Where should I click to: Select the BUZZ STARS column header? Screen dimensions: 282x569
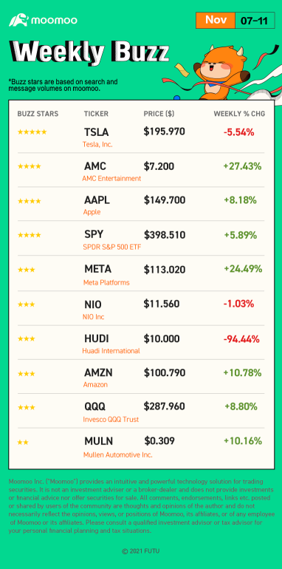tap(38, 114)
